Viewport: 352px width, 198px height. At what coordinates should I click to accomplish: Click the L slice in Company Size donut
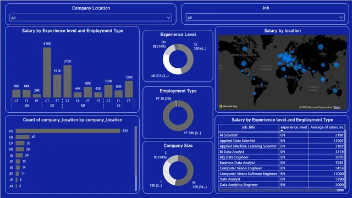[x=167, y=174]
